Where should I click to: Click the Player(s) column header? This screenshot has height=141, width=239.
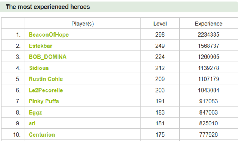pos(83,24)
